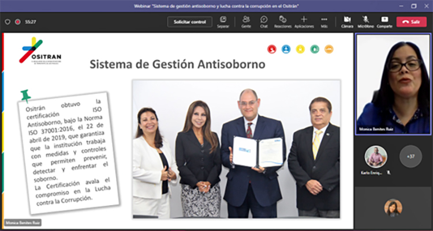Select Monica Benites Ruiz video tile
This screenshot has height=231, width=433.
(x=393, y=84)
